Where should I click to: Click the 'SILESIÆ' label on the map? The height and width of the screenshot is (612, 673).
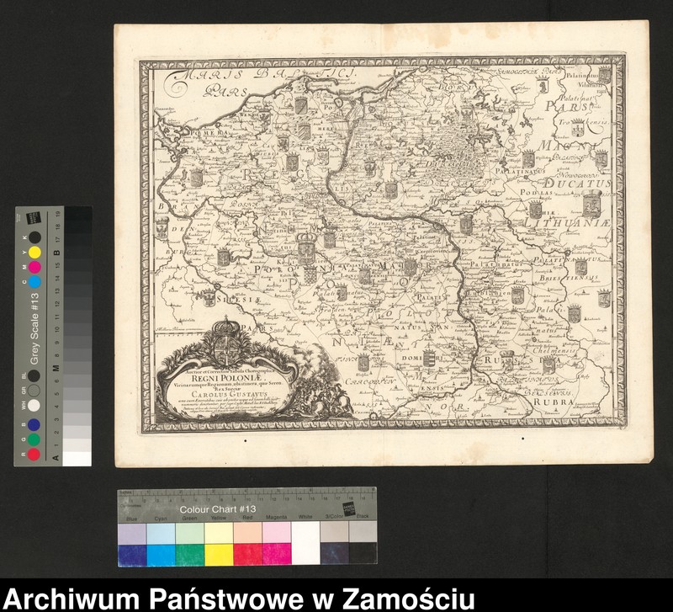238,299
